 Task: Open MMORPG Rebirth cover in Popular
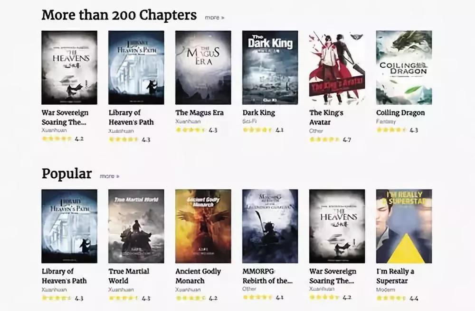270,226
